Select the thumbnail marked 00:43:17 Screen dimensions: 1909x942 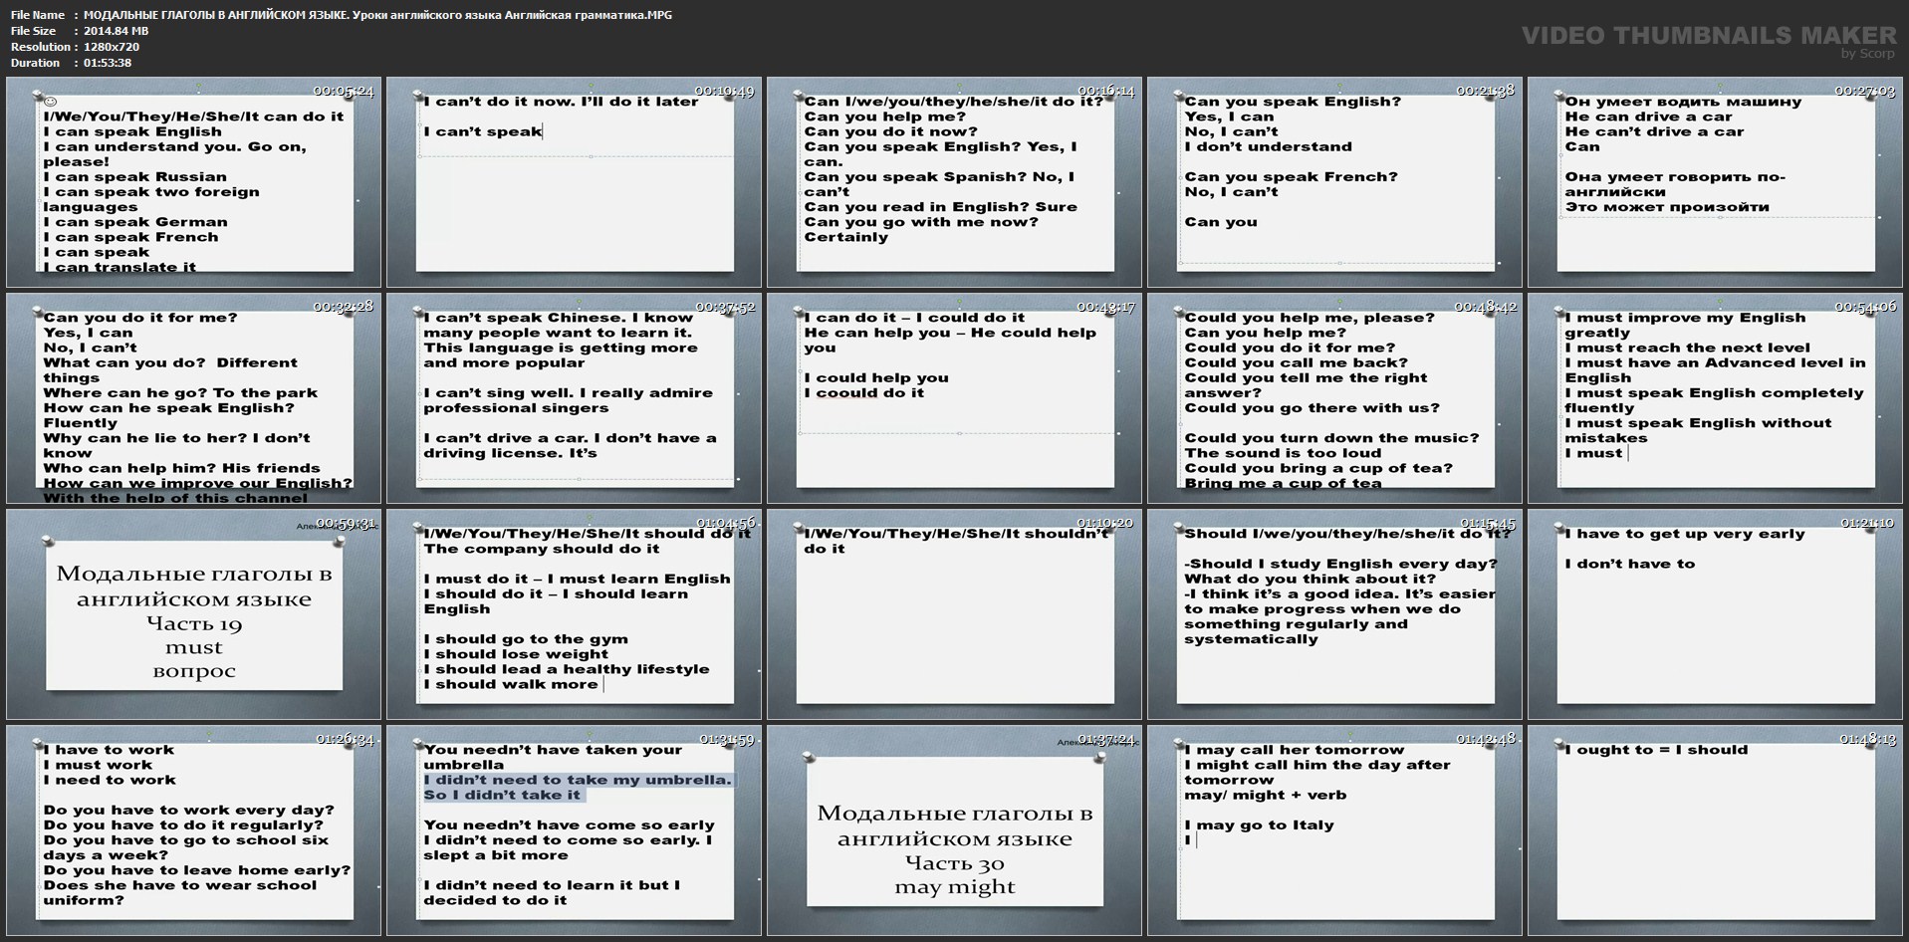click(954, 398)
